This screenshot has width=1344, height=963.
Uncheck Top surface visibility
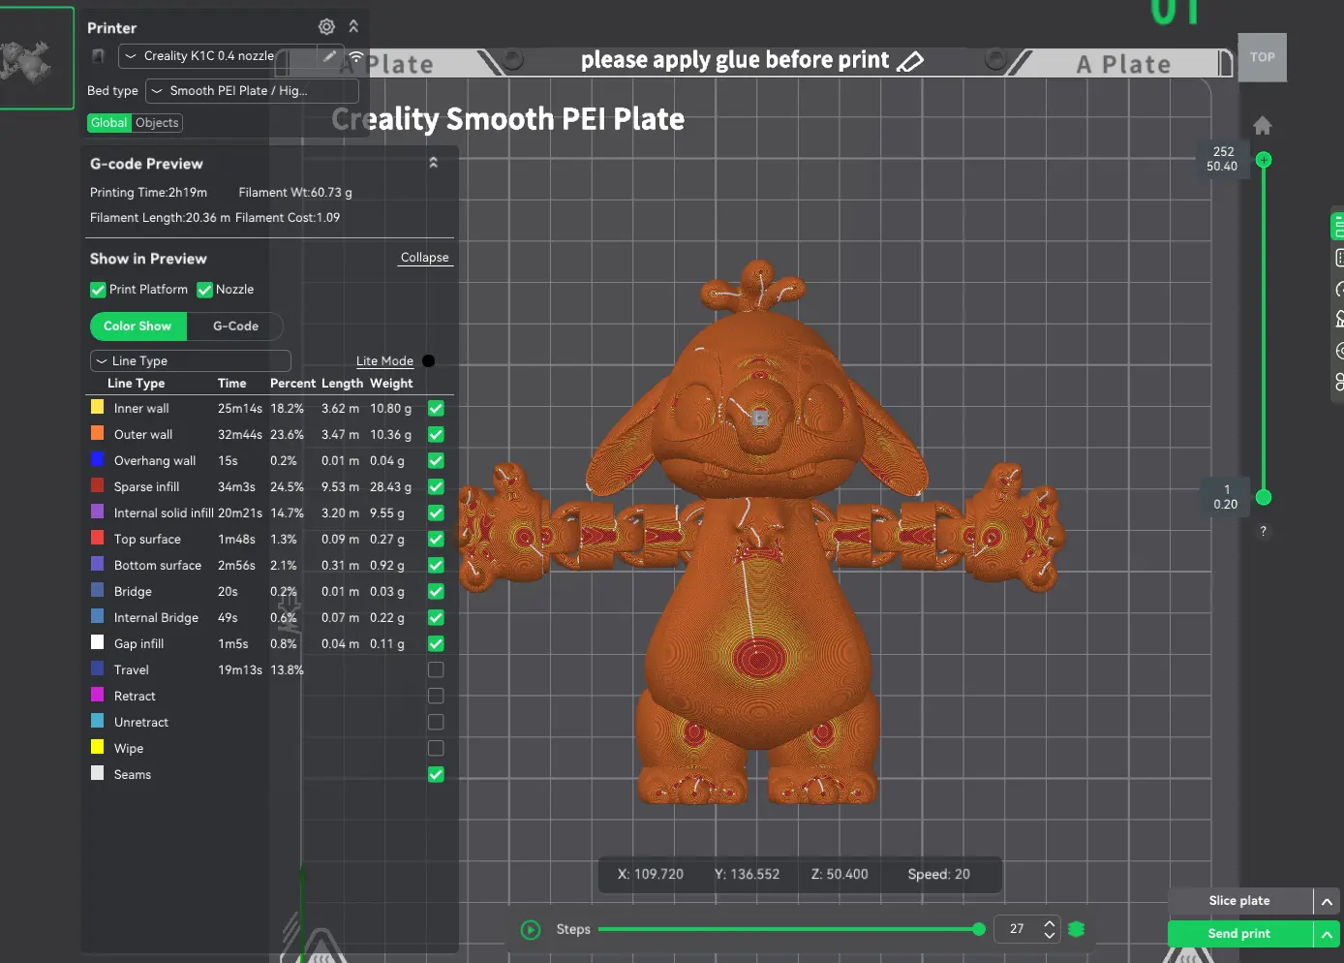(436, 540)
